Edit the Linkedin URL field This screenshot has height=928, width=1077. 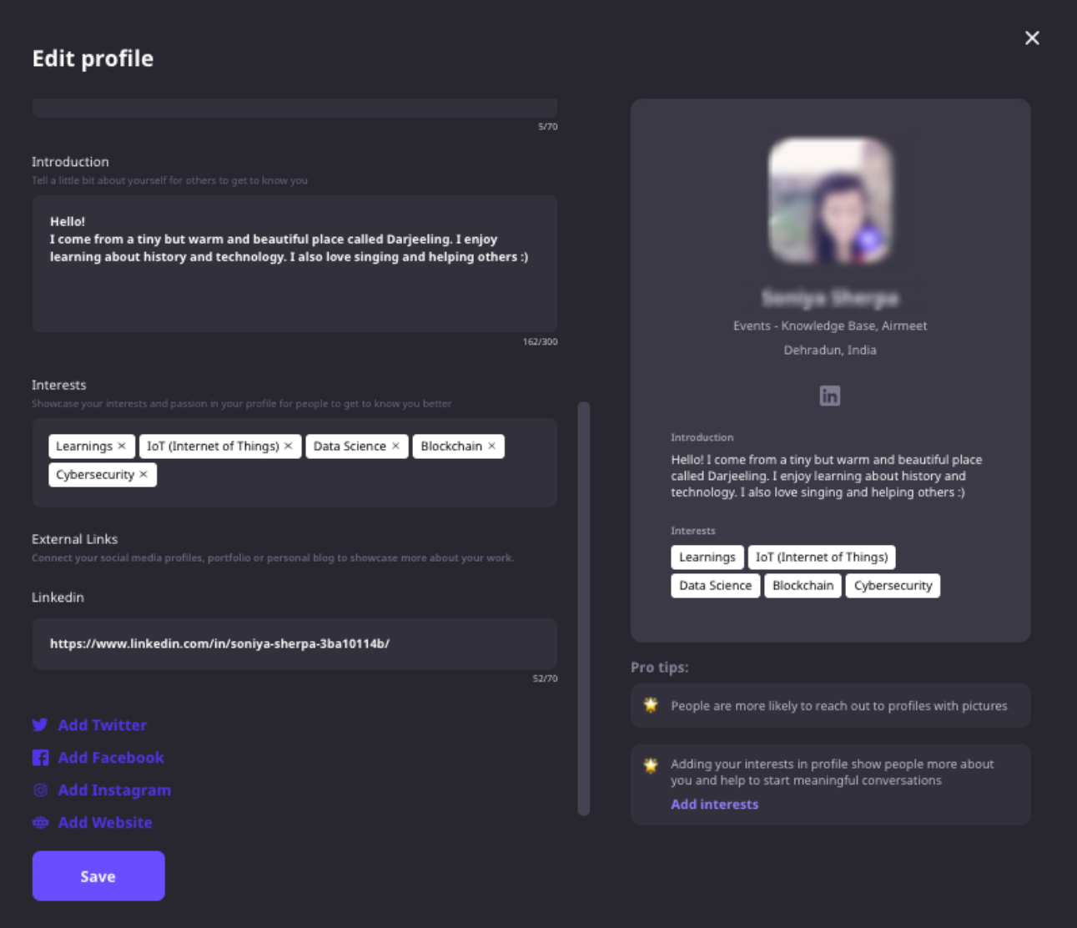[294, 643]
